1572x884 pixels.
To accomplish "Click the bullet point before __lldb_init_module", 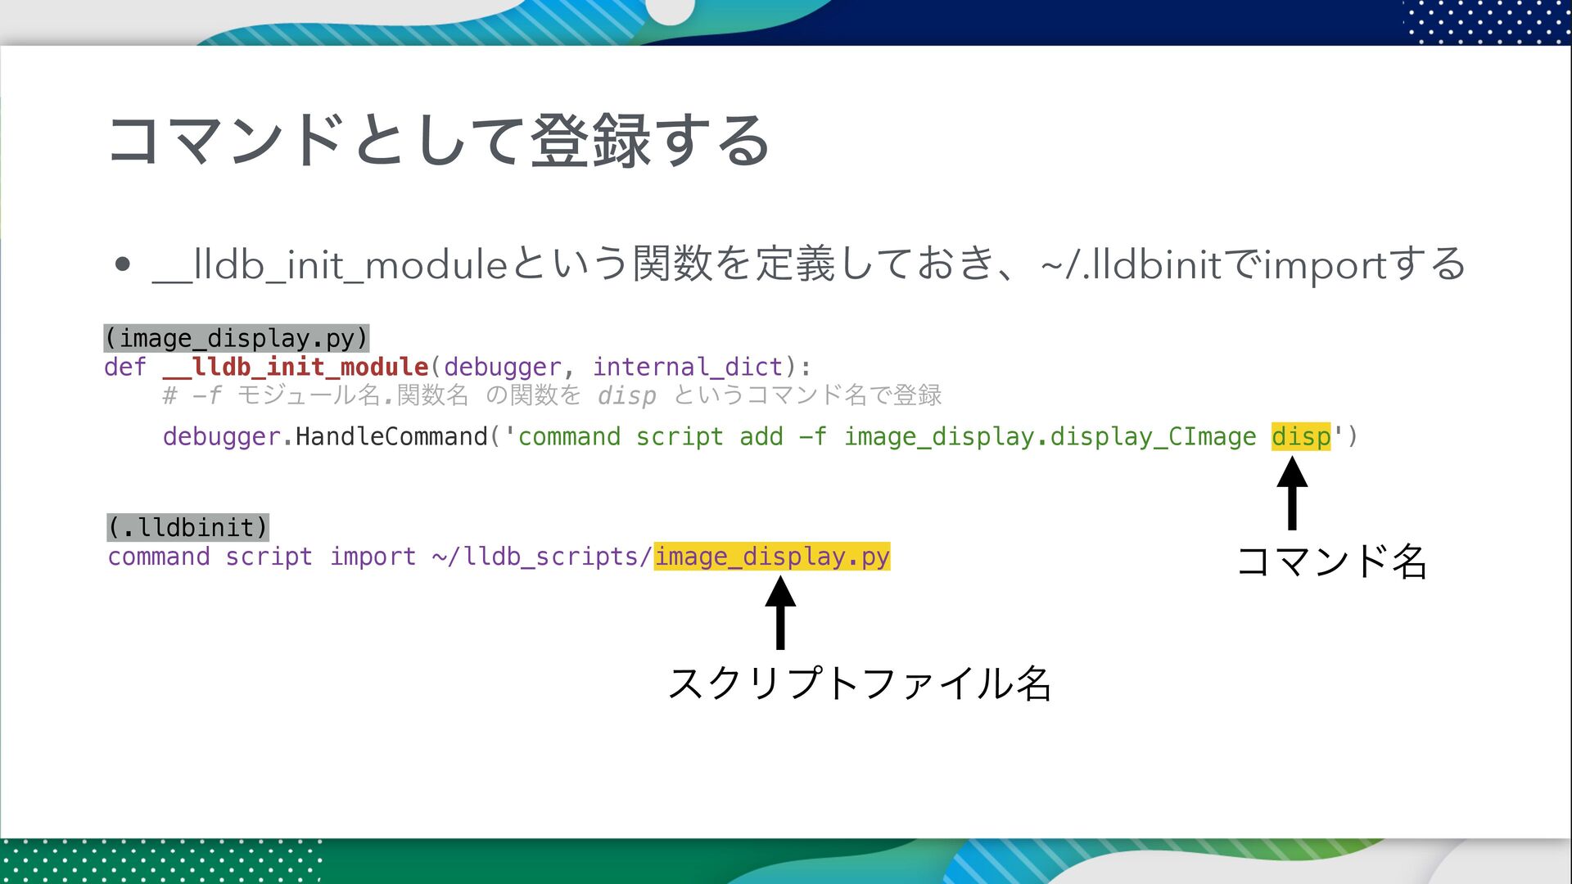I will pos(123,264).
